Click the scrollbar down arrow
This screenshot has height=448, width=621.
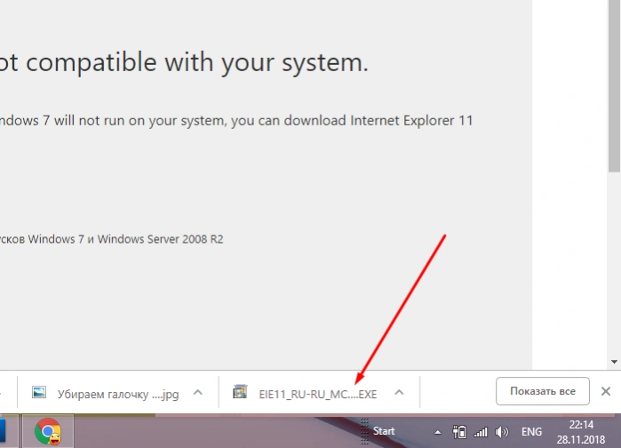click(614, 362)
